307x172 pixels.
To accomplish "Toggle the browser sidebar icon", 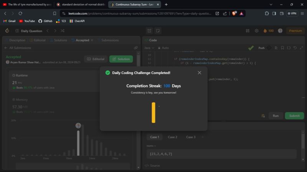I will [x=274, y=13].
